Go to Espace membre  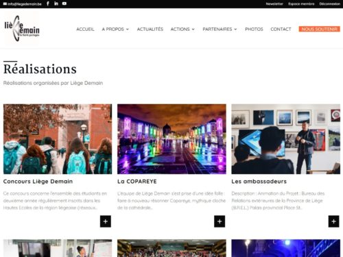click(x=301, y=4)
